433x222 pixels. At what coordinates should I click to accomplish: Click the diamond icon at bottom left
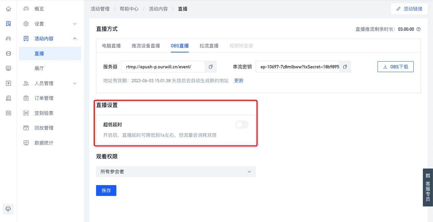tap(8, 209)
